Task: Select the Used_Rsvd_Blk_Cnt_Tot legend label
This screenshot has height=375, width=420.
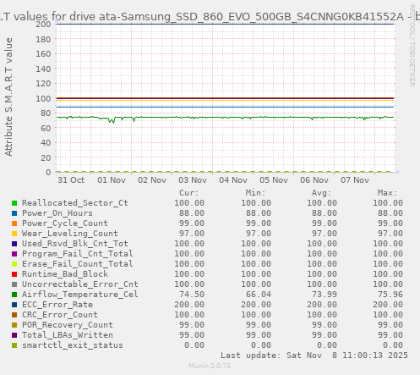Action: click(x=75, y=244)
